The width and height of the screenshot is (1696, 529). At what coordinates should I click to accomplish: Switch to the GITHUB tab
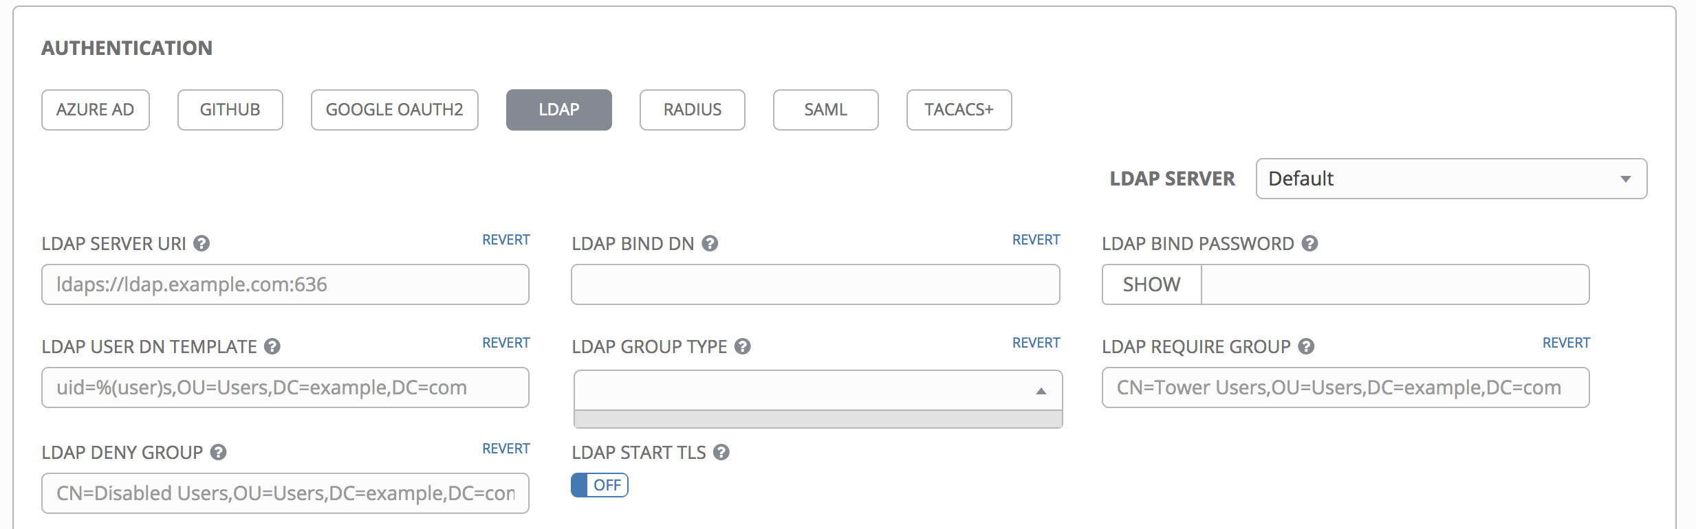(x=230, y=109)
